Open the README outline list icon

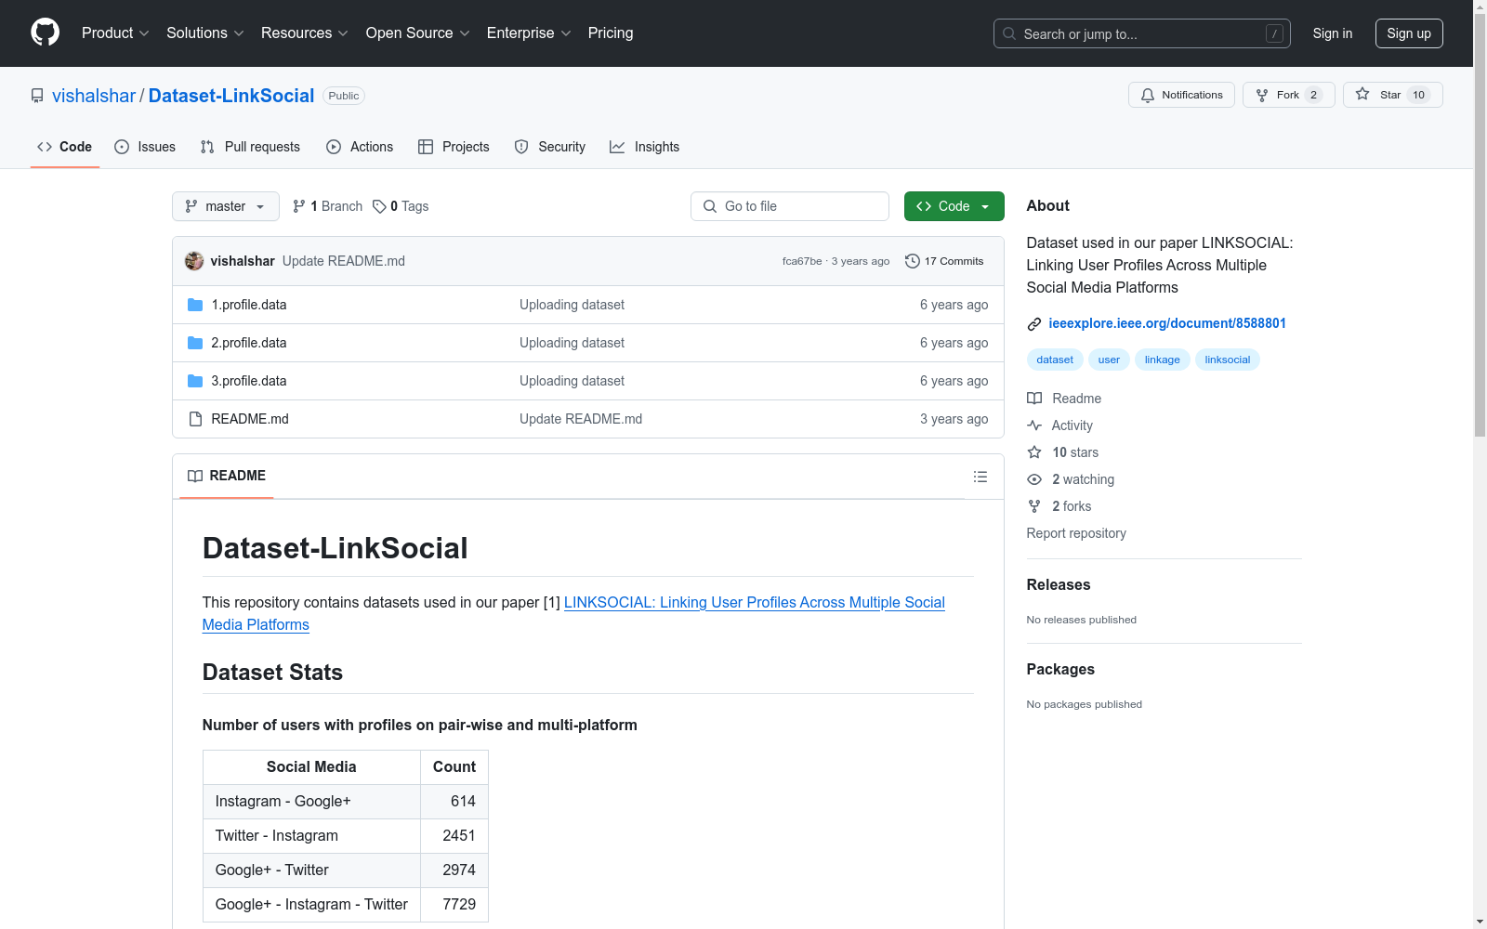point(980,477)
